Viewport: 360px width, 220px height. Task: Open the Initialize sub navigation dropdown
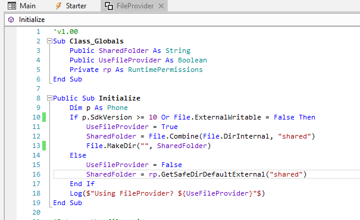pyautogui.click(x=182, y=20)
